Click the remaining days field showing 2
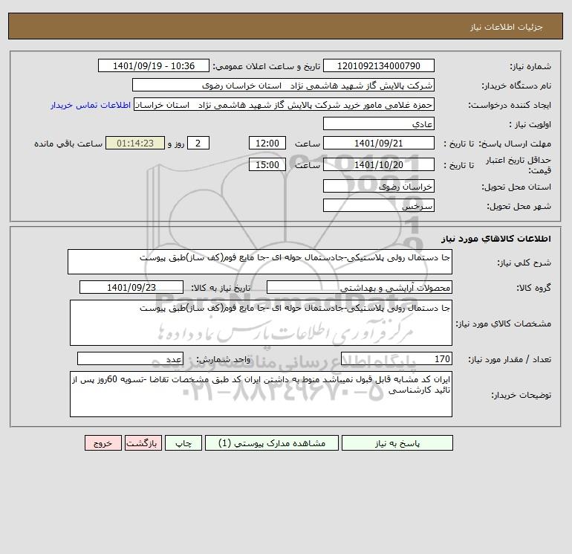 [x=198, y=144]
